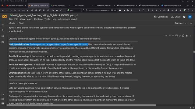195x109 pixels.
Task: Close the My Drive Google Drive tab
Action: 70,5
